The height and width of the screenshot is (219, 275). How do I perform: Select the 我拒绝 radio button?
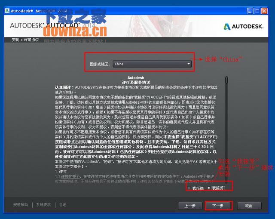coord(189,188)
